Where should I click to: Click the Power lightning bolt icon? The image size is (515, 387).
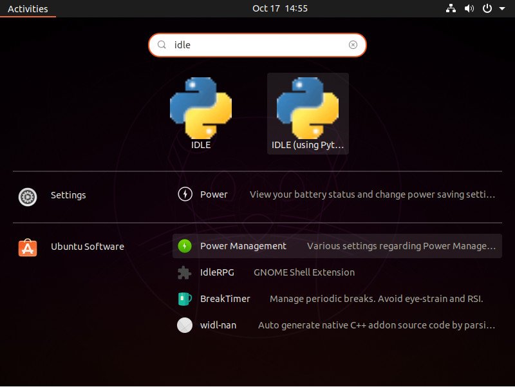185,194
